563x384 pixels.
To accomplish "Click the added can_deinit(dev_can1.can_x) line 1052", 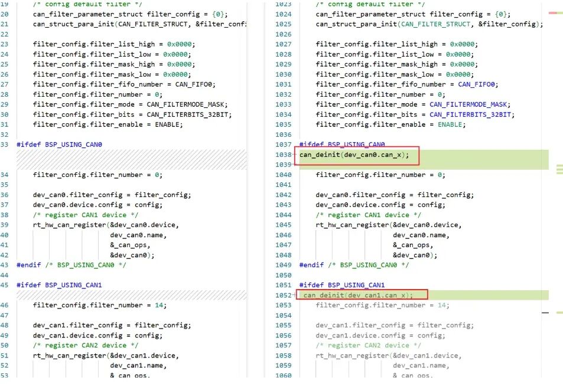I will pyautogui.click(x=359, y=296).
